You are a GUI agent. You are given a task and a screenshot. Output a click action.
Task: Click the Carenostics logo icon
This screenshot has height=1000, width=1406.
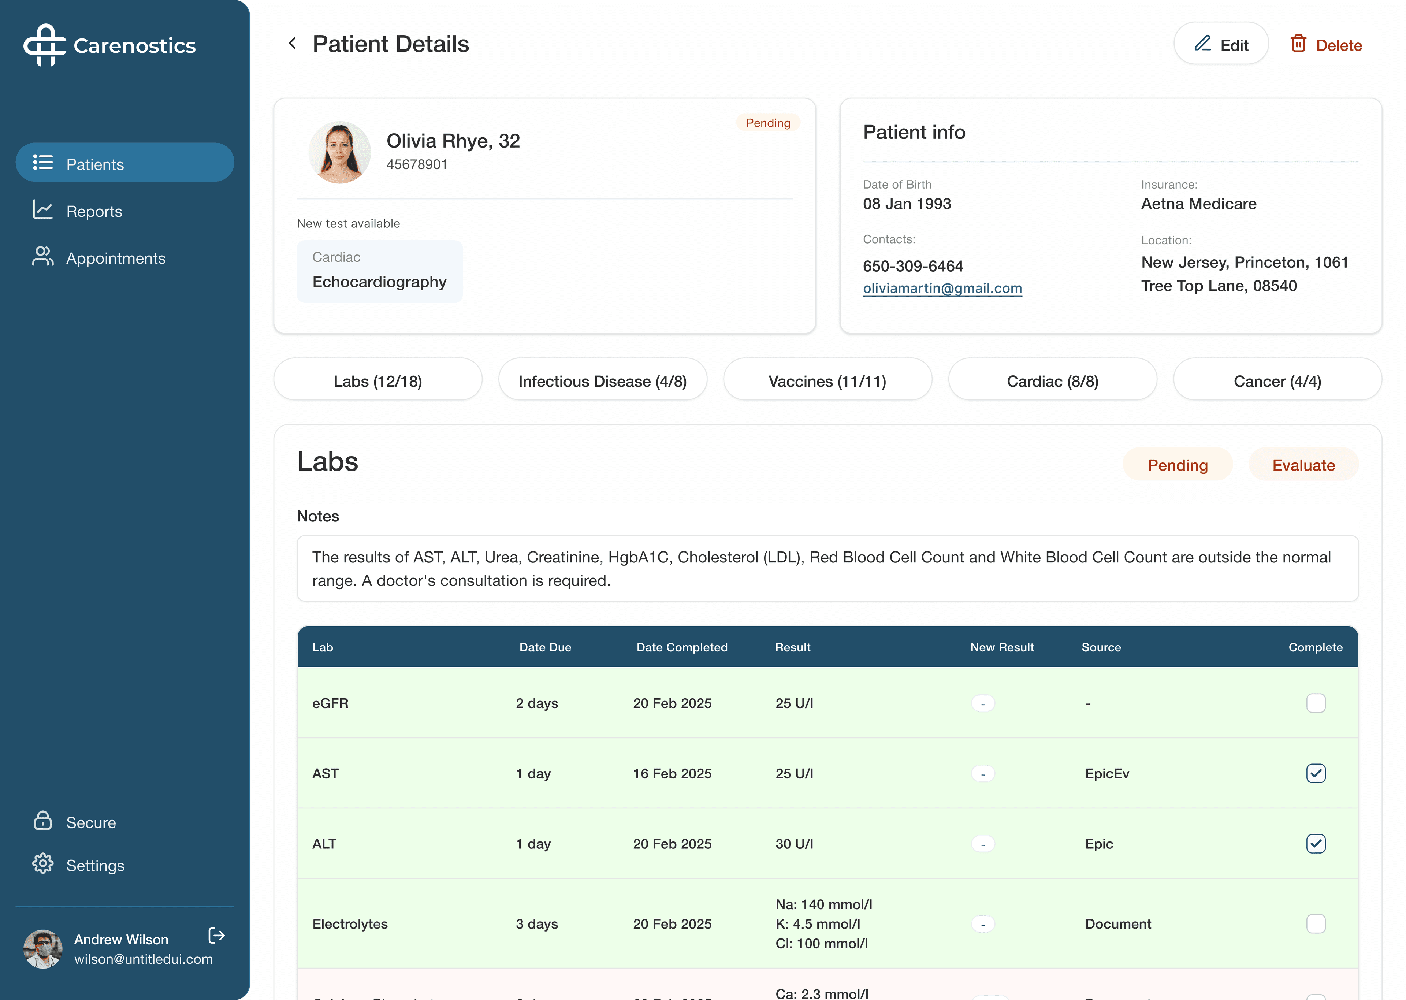pyautogui.click(x=44, y=45)
